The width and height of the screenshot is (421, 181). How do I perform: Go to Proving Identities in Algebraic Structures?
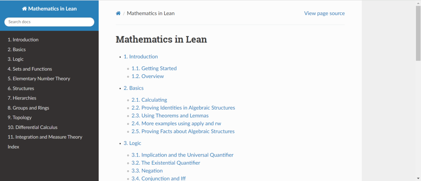183,108
